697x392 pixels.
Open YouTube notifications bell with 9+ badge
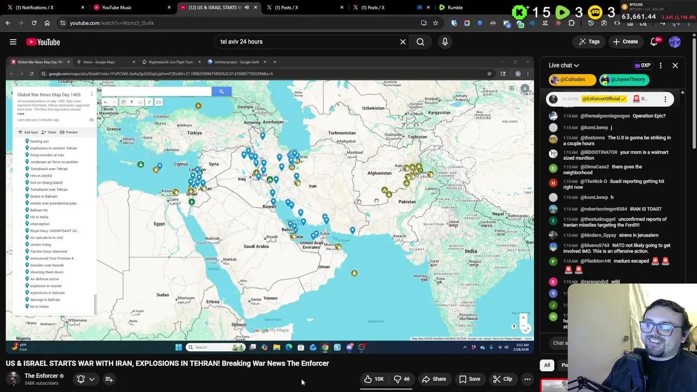point(655,42)
